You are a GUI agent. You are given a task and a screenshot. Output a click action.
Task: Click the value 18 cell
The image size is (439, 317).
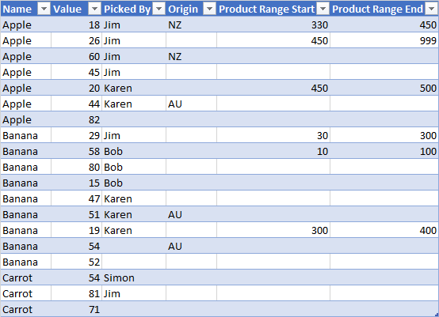coord(76,25)
